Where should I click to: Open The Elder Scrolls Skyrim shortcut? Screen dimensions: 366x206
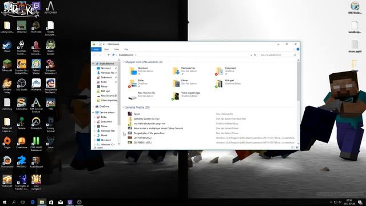click(22, 47)
